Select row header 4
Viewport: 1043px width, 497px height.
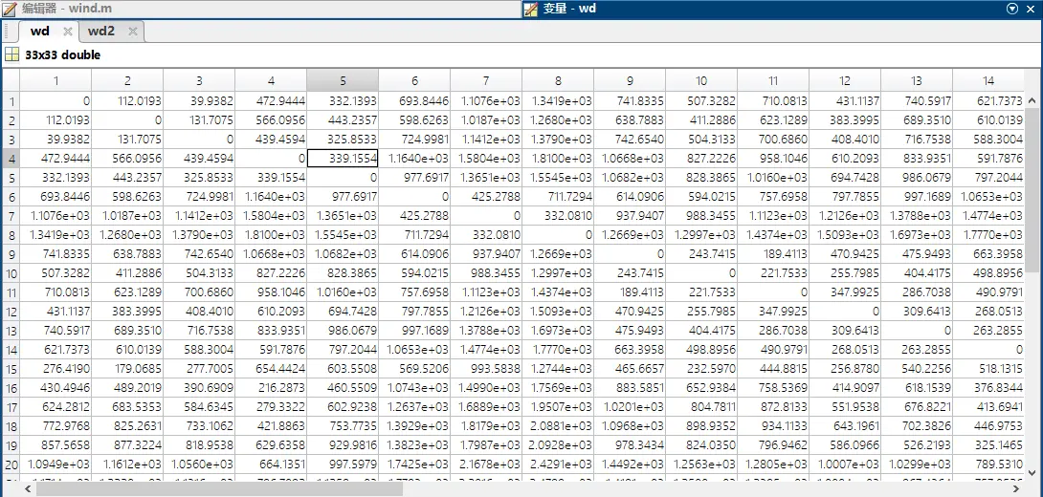[11, 159]
